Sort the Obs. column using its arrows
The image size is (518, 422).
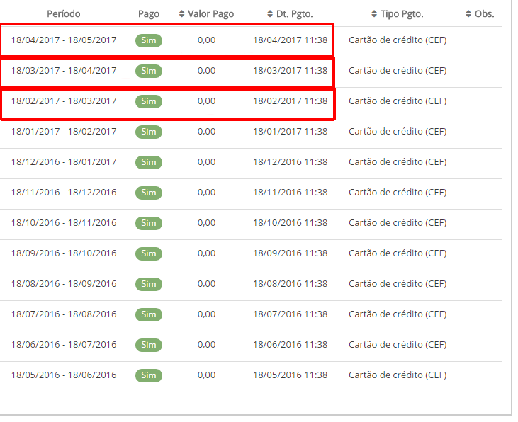click(468, 14)
